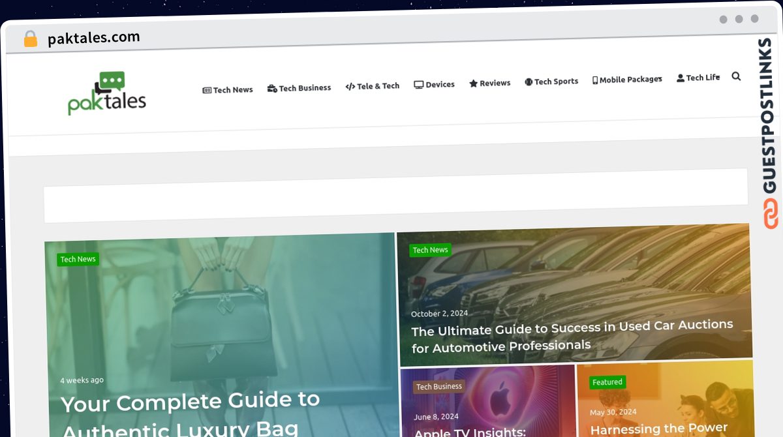Click the October 2, 2024 date

pyautogui.click(x=440, y=314)
